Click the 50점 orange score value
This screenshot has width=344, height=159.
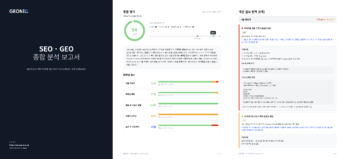[154, 116]
